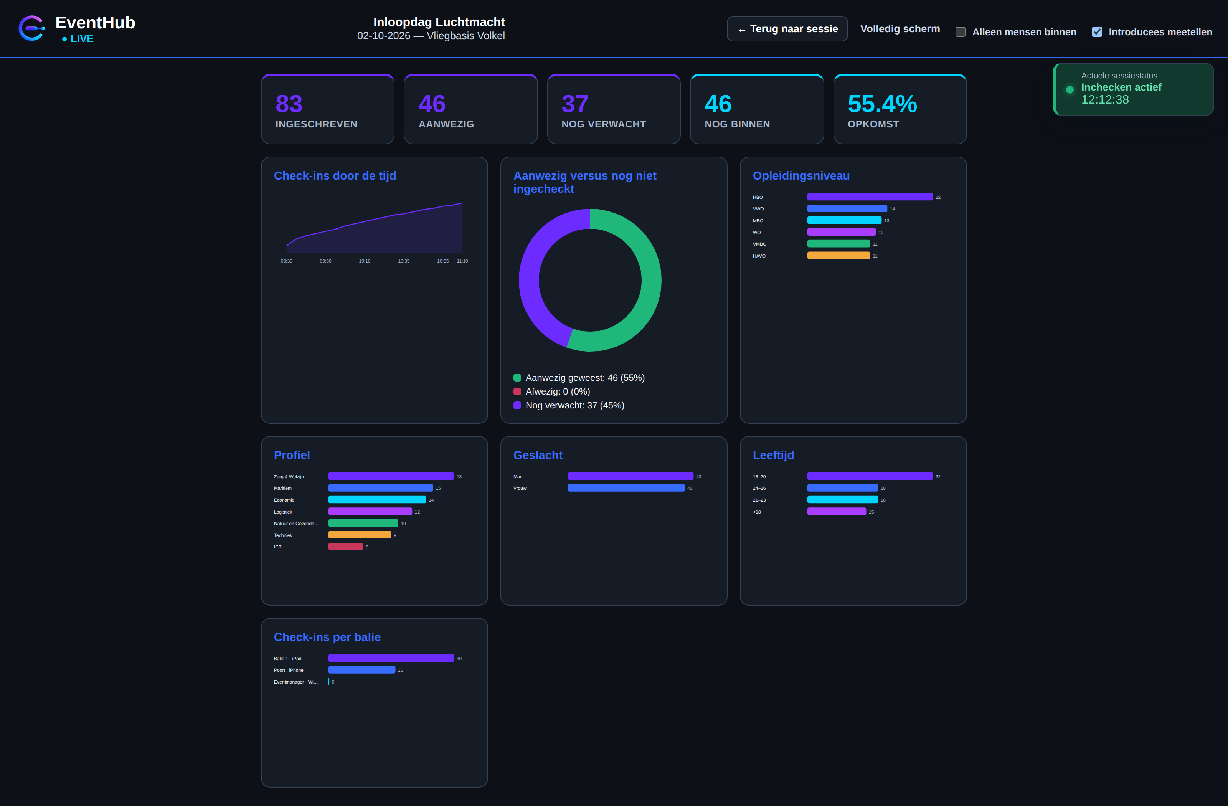
Task: Click the Opleidingsniveau heading
Action: point(801,175)
